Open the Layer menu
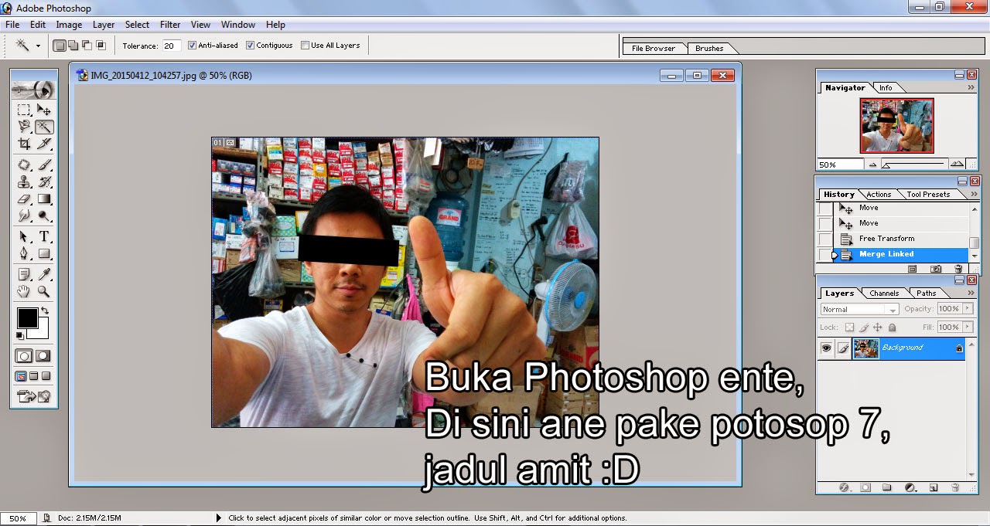This screenshot has height=526, width=990. coord(104,25)
